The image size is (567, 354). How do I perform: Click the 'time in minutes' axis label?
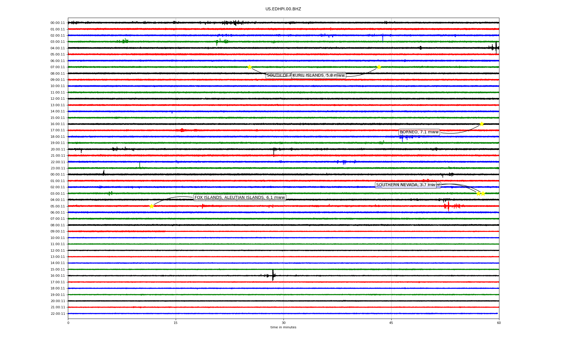[283, 327]
